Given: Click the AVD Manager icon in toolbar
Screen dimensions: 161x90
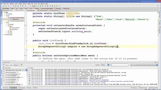Looking at the screenshot, I should (x=52, y=6).
